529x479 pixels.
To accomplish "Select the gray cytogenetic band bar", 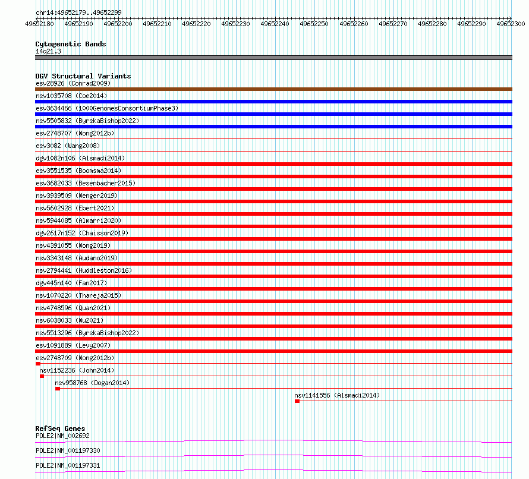I will point(273,58).
